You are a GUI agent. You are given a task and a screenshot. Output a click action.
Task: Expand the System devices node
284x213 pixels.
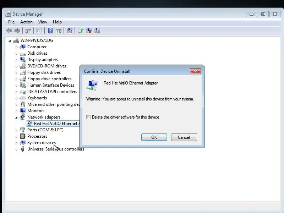pyautogui.click(x=16, y=143)
